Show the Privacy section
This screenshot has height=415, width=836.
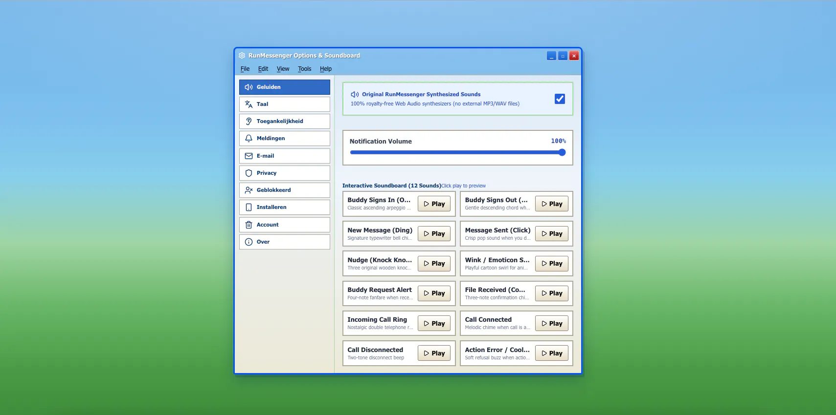pyautogui.click(x=285, y=173)
